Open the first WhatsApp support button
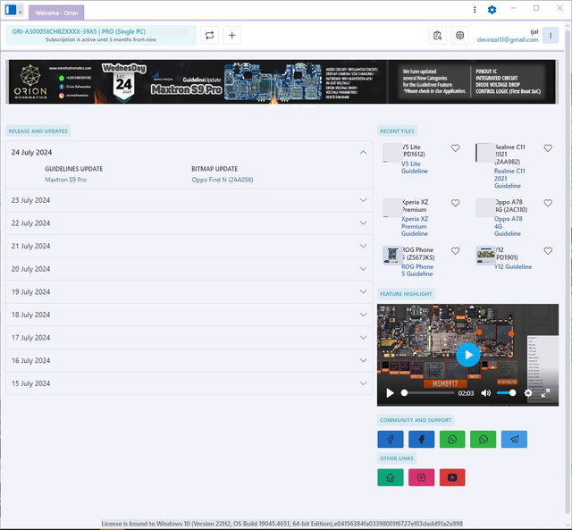 coord(452,439)
